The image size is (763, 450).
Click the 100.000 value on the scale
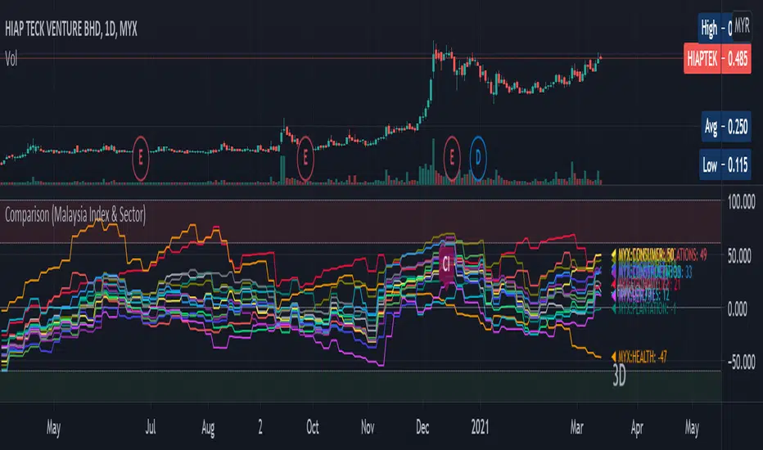pyautogui.click(x=742, y=201)
